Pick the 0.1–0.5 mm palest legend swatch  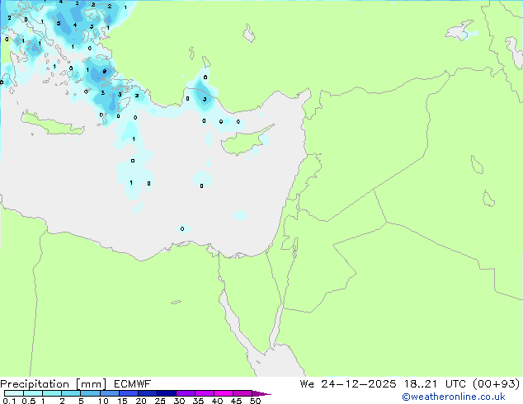point(14,393)
